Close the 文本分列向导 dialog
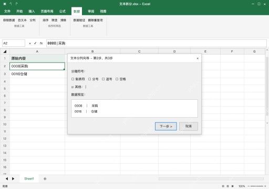The image size is (269, 189). click(x=198, y=58)
